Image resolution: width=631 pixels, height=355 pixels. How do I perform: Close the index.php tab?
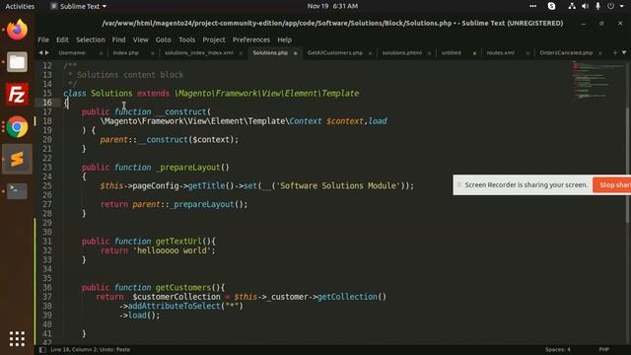(153, 53)
